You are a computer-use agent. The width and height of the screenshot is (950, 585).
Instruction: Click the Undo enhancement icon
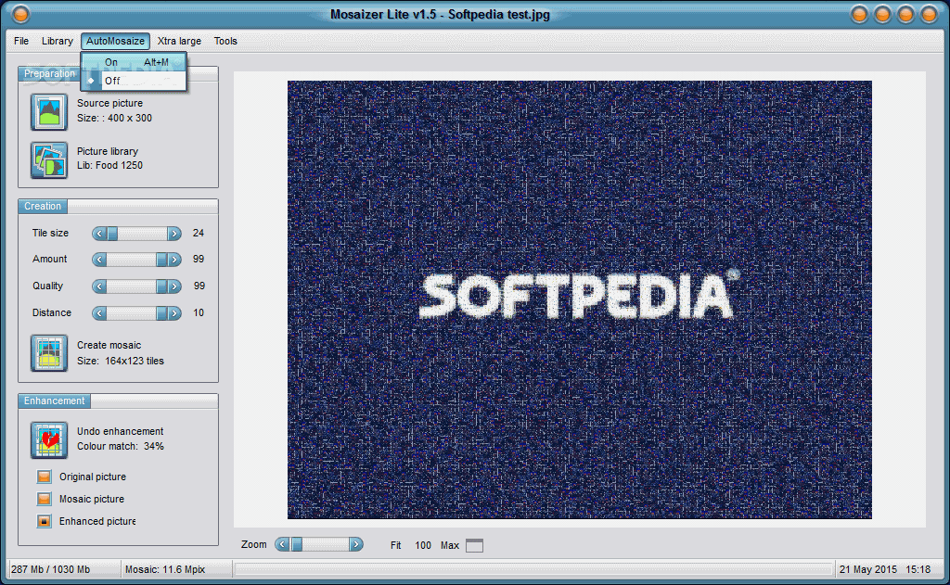pyautogui.click(x=49, y=439)
